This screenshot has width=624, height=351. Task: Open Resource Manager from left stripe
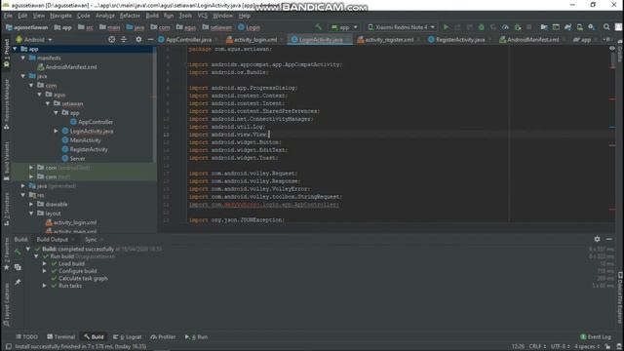pyautogui.click(x=6, y=104)
